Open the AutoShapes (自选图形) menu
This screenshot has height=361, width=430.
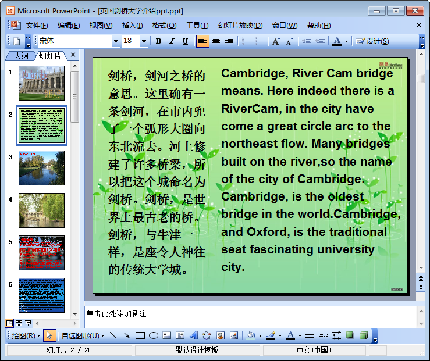(x=83, y=335)
